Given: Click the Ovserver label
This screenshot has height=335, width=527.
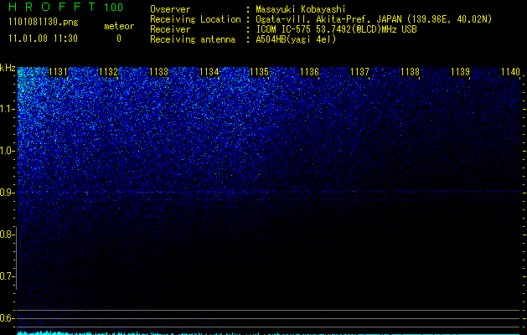Looking at the screenshot, I should click(170, 9).
